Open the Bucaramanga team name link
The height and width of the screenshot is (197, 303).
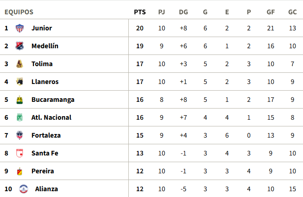pos(53,100)
